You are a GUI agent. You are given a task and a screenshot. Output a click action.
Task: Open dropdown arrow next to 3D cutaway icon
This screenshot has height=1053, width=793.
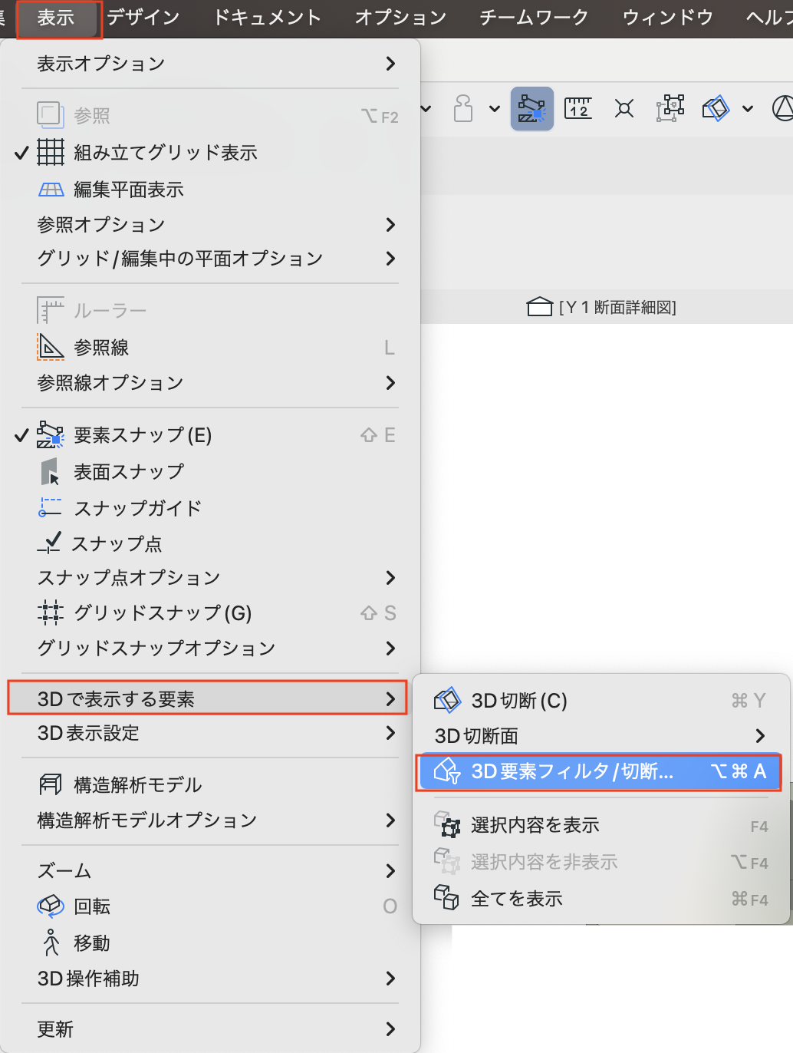(x=748, y=109)
